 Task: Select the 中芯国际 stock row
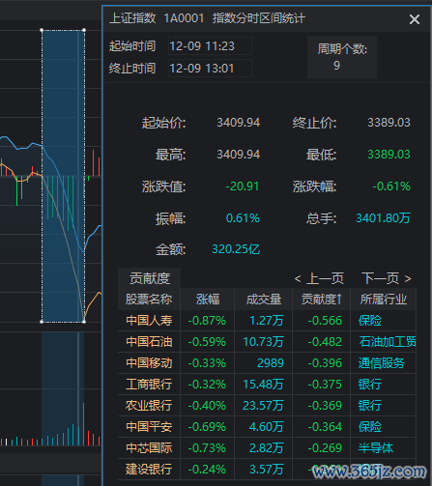point(267,448)
